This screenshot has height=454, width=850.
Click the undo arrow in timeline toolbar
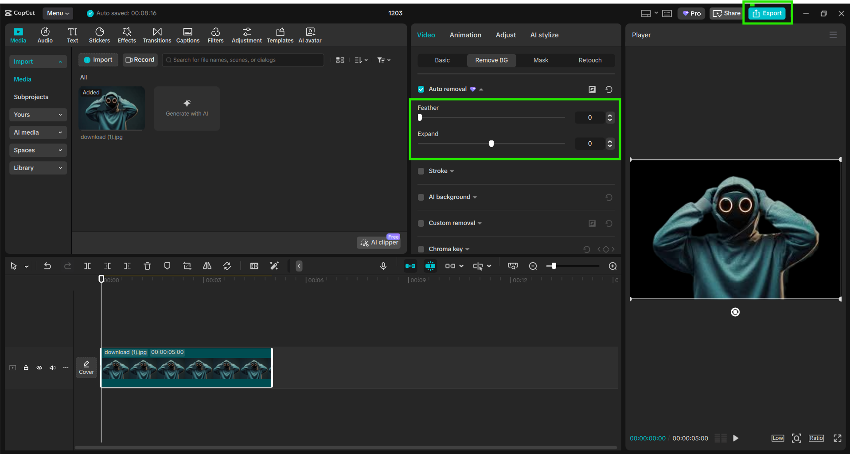point(47,266)
